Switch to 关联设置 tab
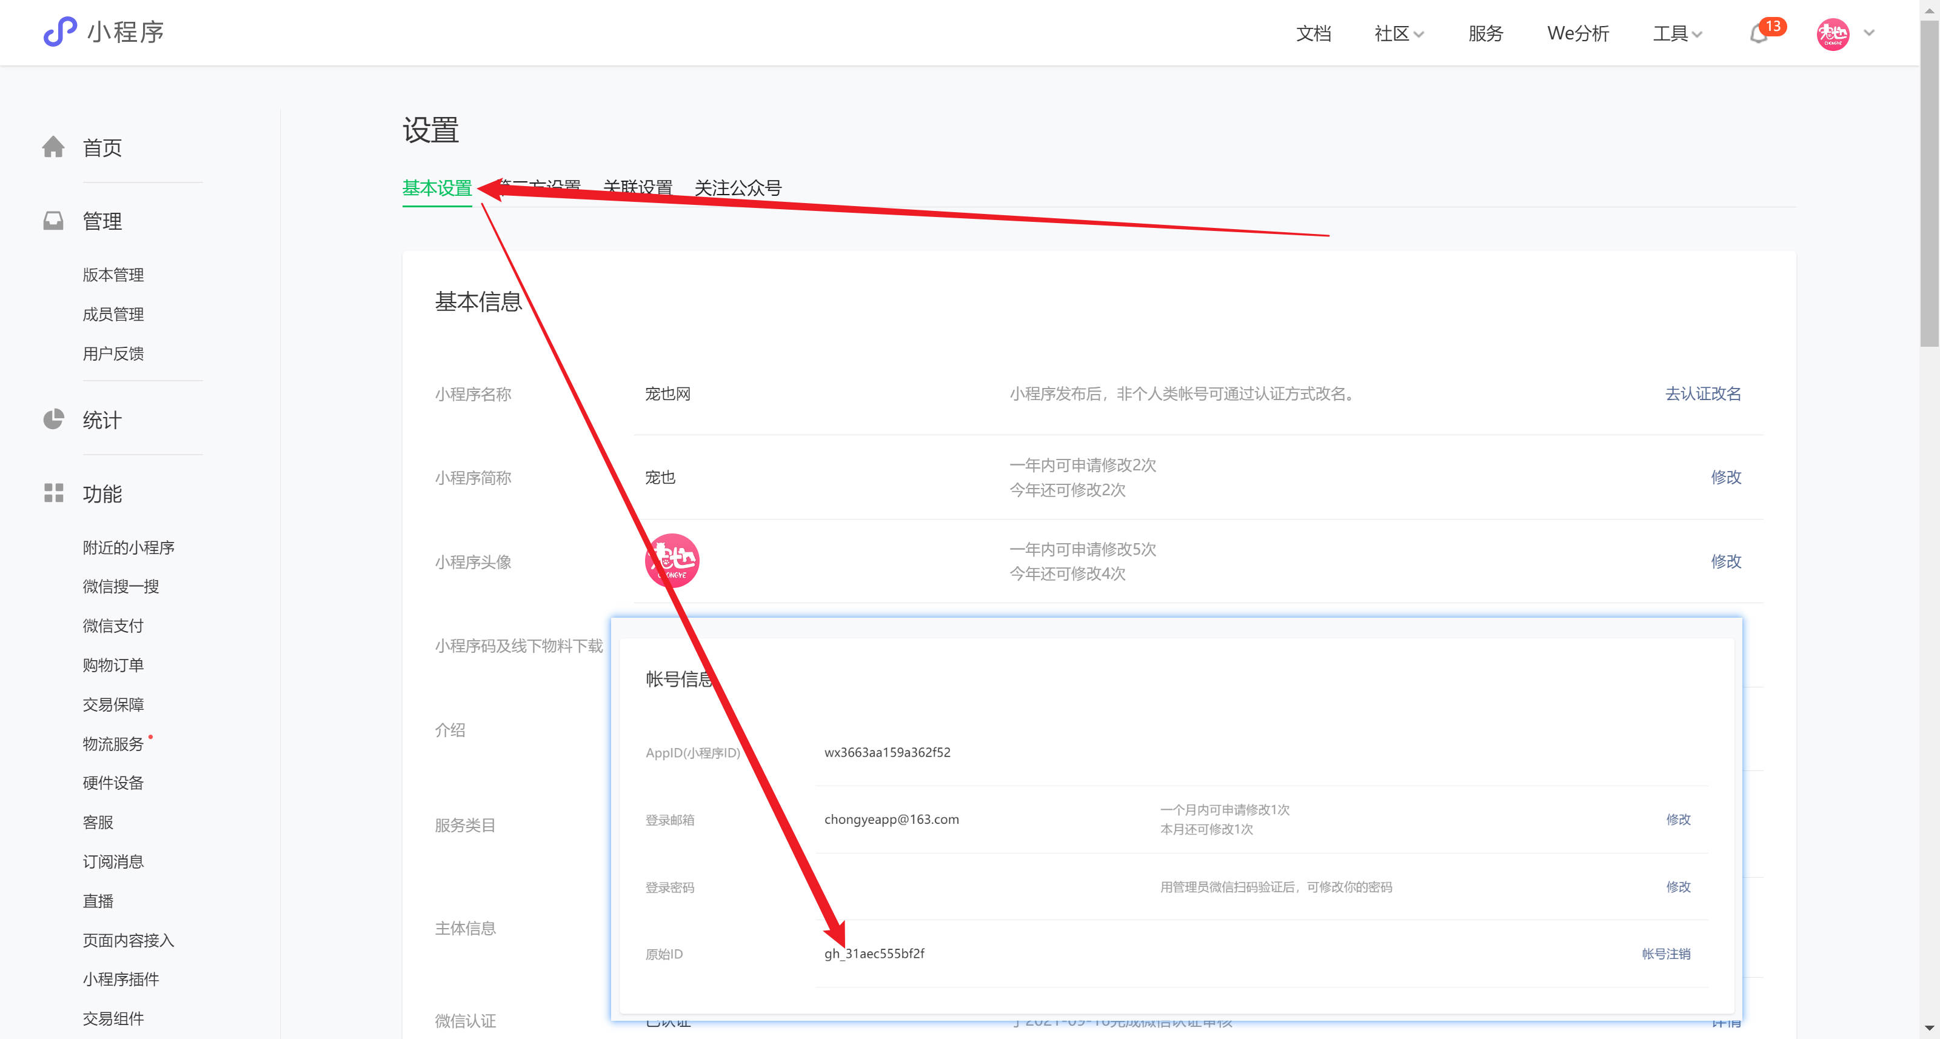The image size is (1940, 1039). tap(638, 189)
